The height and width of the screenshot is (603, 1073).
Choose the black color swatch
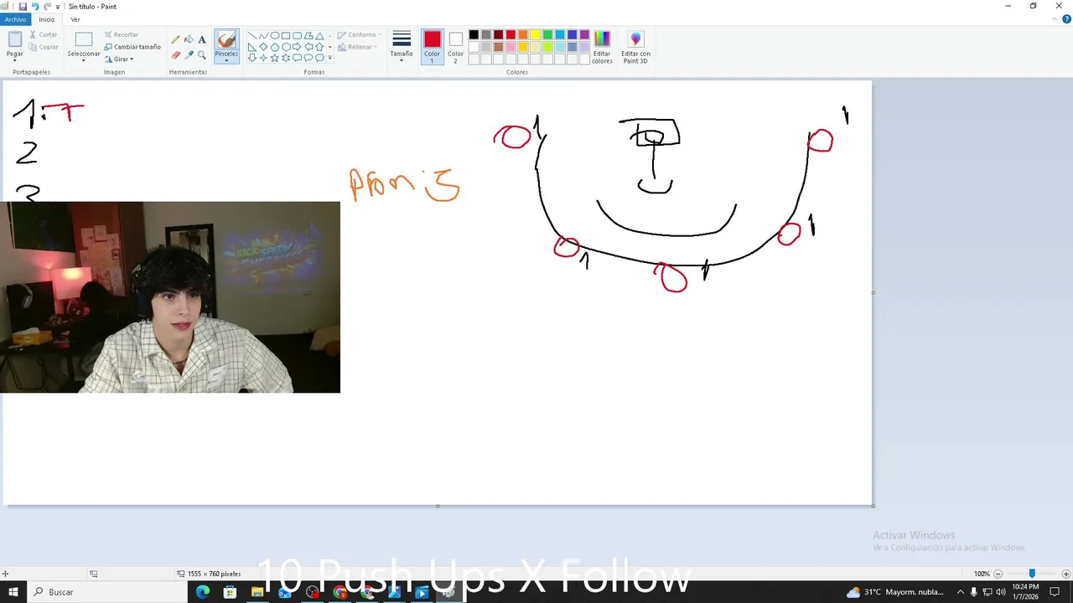(x=474, y=34)
